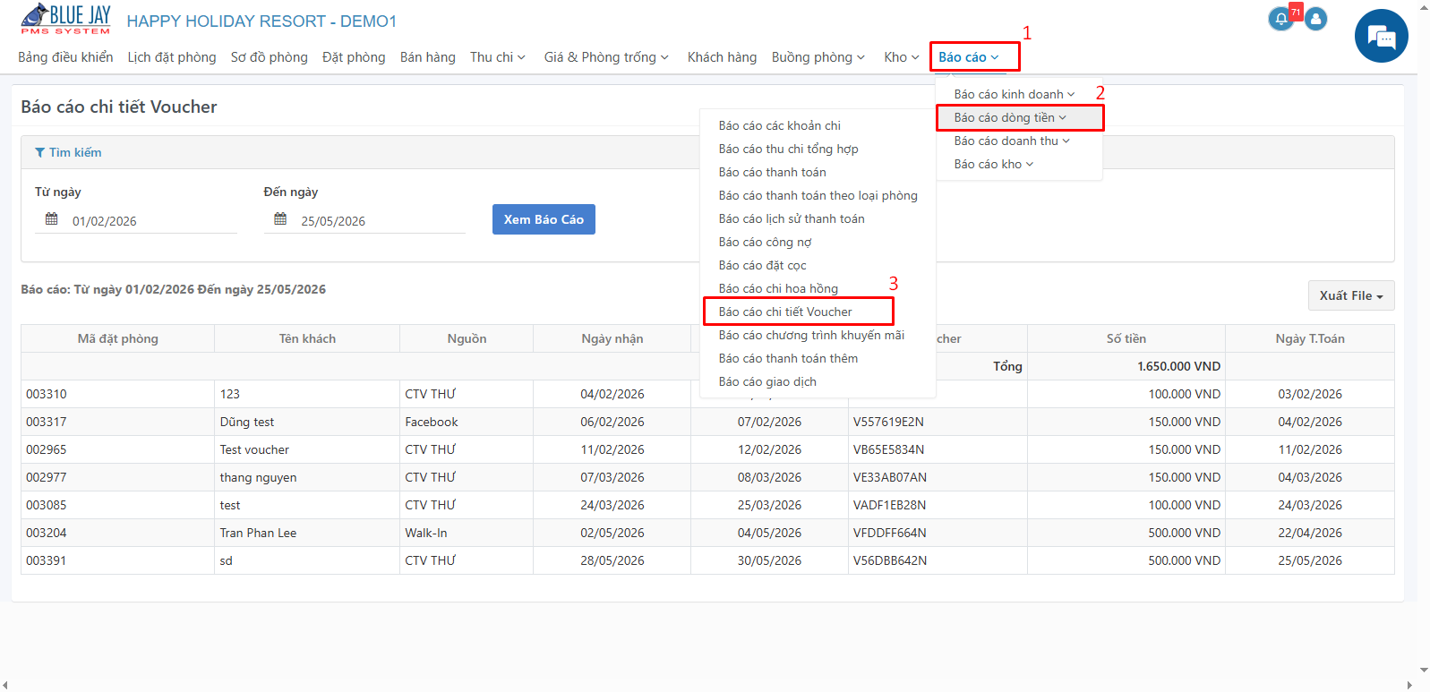Viewport: 1430px width, 692px height.
Task: Select Báo cáo các khoản chi
Action: [780, 125]
